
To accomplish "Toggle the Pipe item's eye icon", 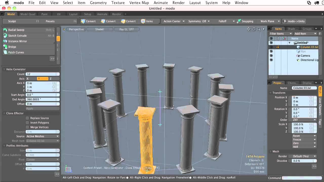I will click(x=271, y=51).
